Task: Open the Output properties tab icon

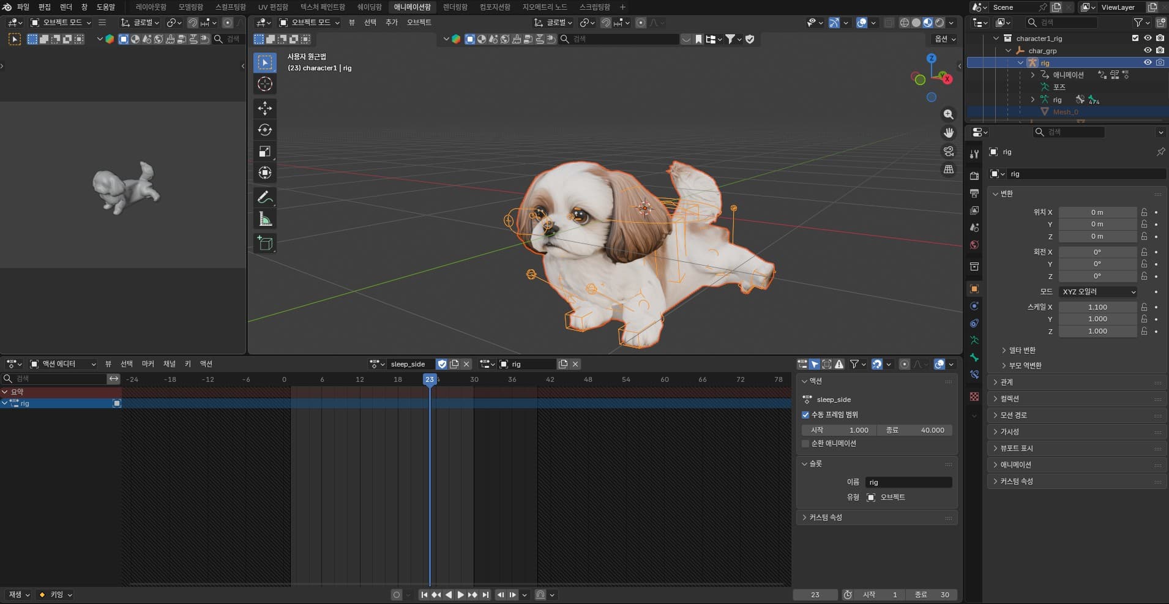Action: (x=974, y=193)
